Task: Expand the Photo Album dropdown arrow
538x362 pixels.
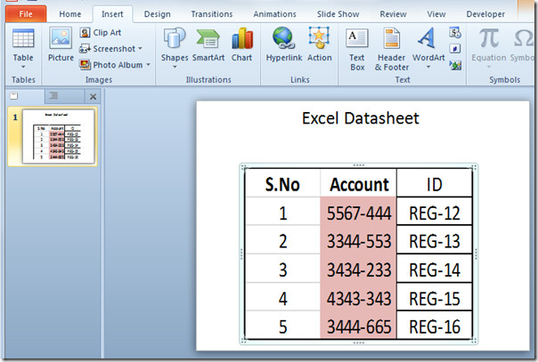Action: pos(148,64)
